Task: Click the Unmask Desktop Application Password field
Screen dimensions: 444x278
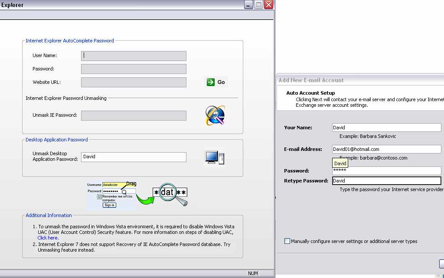Action: 134,157
